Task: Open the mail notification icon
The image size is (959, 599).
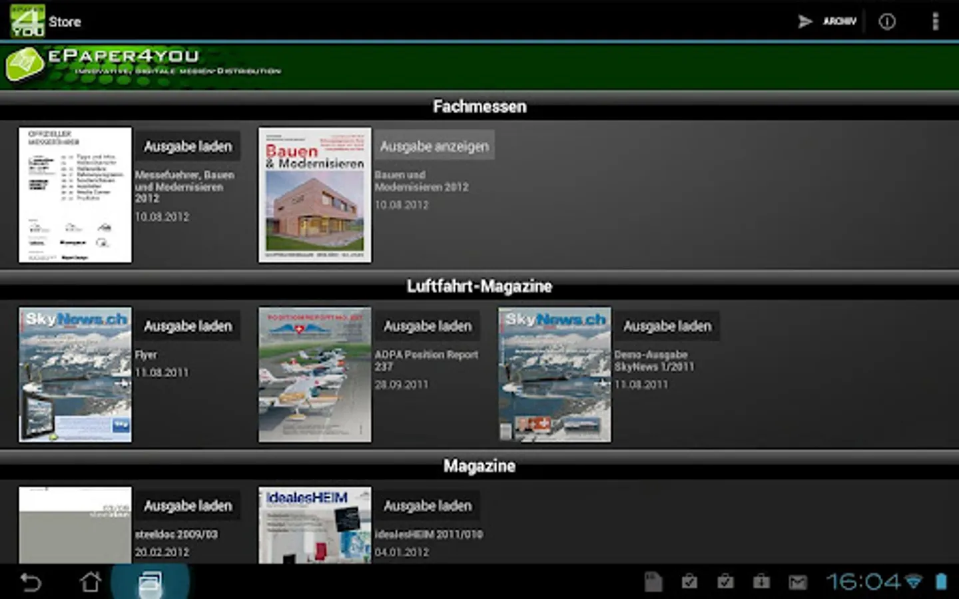Action: (x=797, y=582)
